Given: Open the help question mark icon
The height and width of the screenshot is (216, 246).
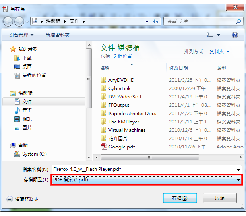Looking at the screenshot, I should tap(235, 35).
